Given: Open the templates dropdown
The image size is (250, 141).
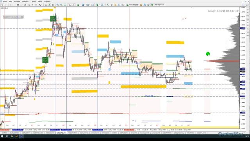Looking at the screenshot, I should pos(88,5).
